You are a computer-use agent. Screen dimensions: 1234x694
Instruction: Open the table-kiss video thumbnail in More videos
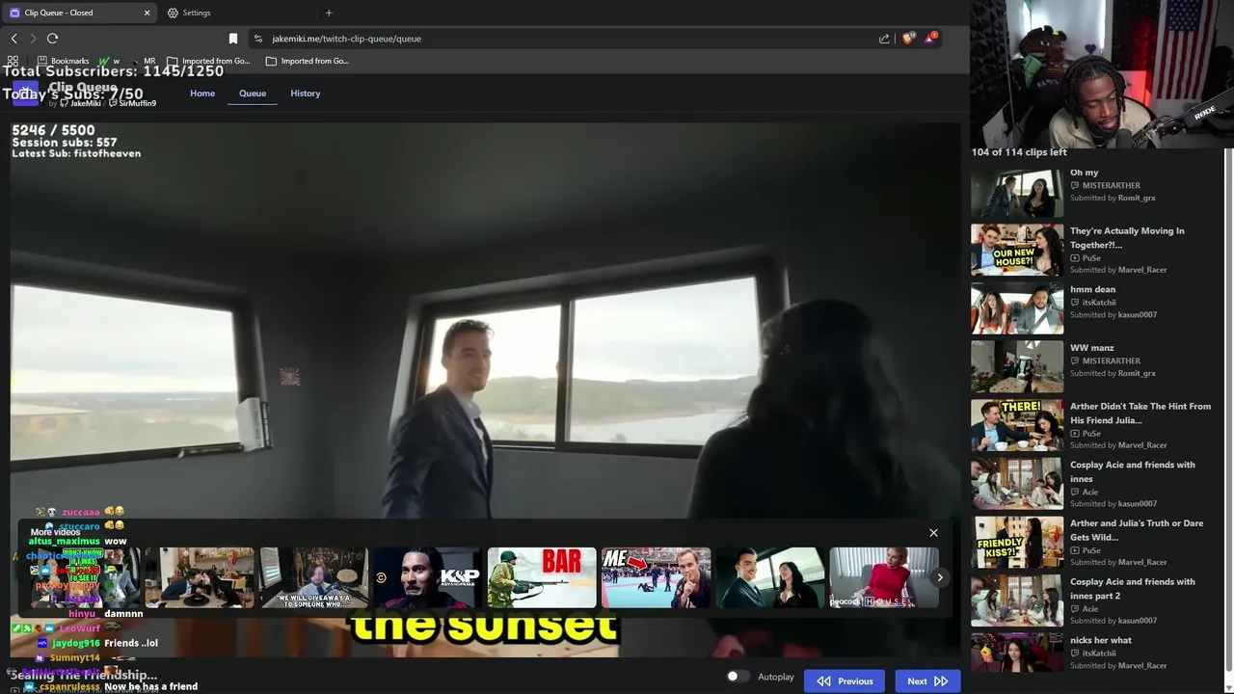(199, 577)
